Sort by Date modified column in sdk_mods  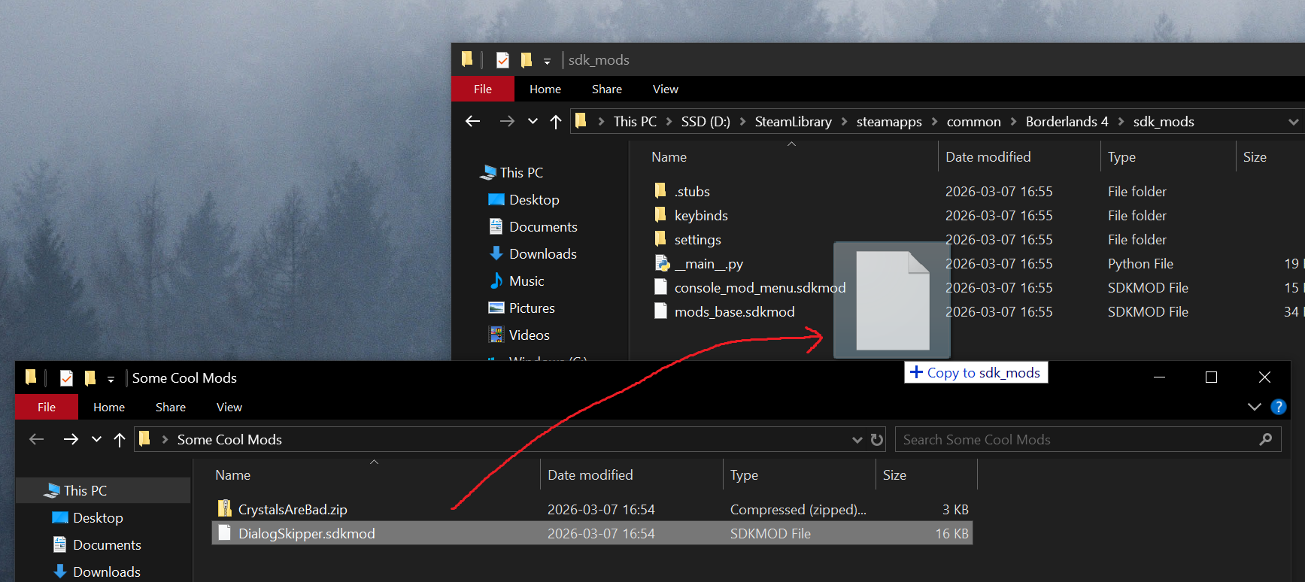988,157
